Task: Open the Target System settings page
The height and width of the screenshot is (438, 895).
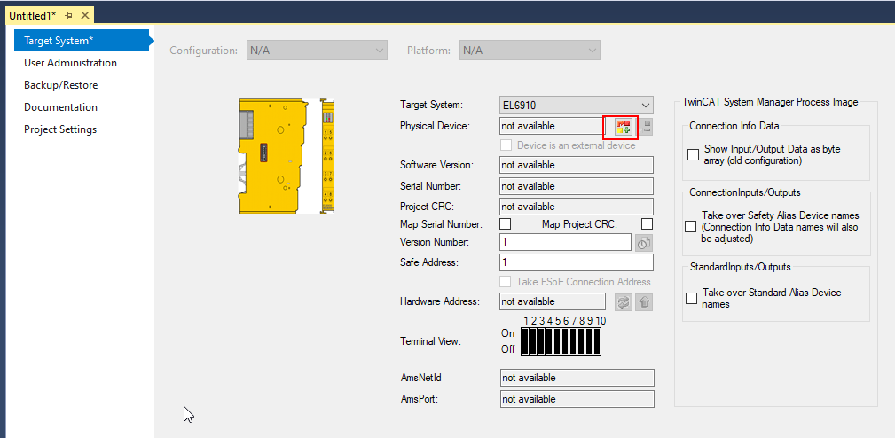Action: click(82, 41)
